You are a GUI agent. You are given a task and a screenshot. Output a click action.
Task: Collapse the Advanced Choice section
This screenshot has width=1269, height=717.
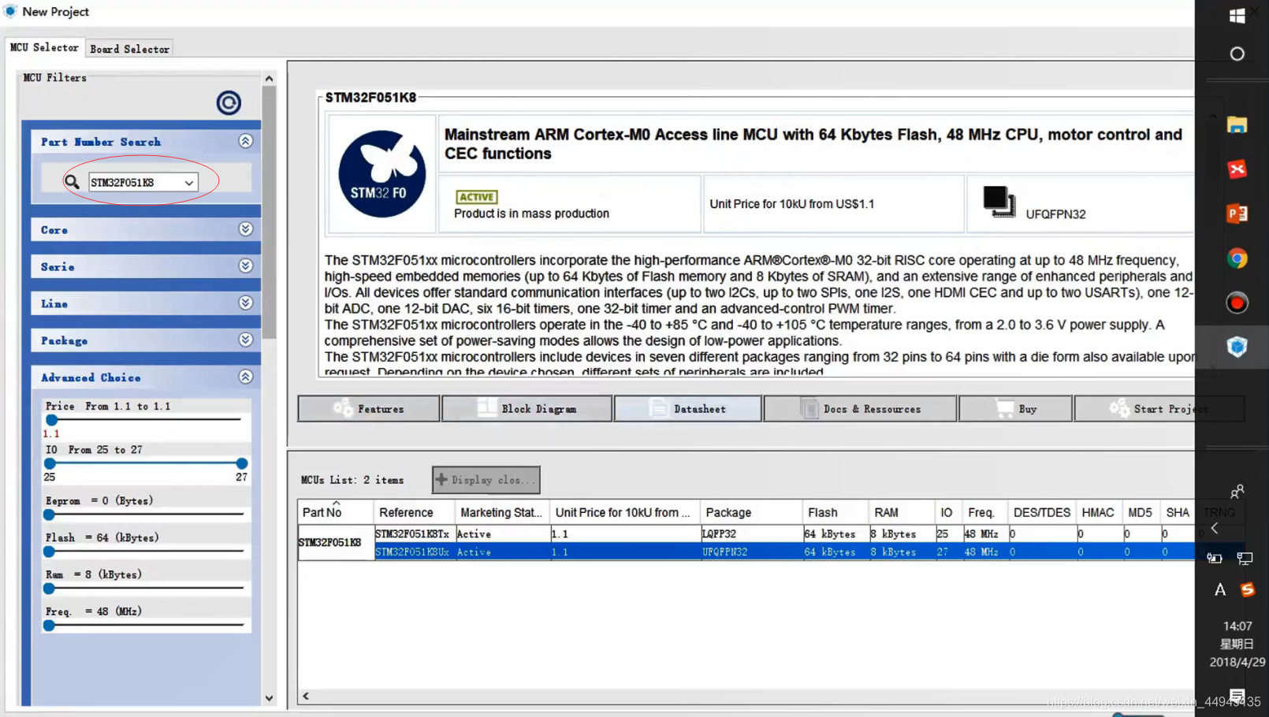click(x=246, y=377)
